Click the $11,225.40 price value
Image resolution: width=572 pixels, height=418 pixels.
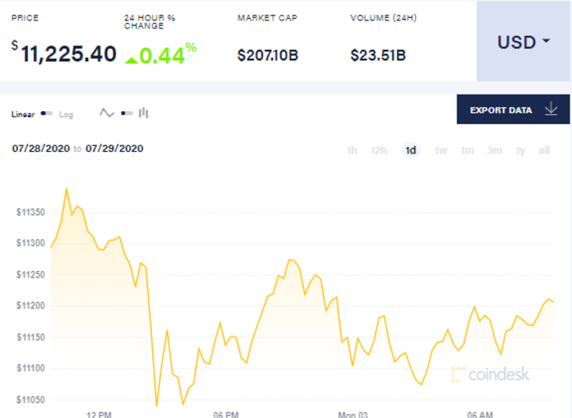[x=68, y=54]
